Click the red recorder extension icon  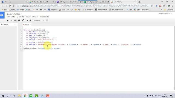(160, 6)
